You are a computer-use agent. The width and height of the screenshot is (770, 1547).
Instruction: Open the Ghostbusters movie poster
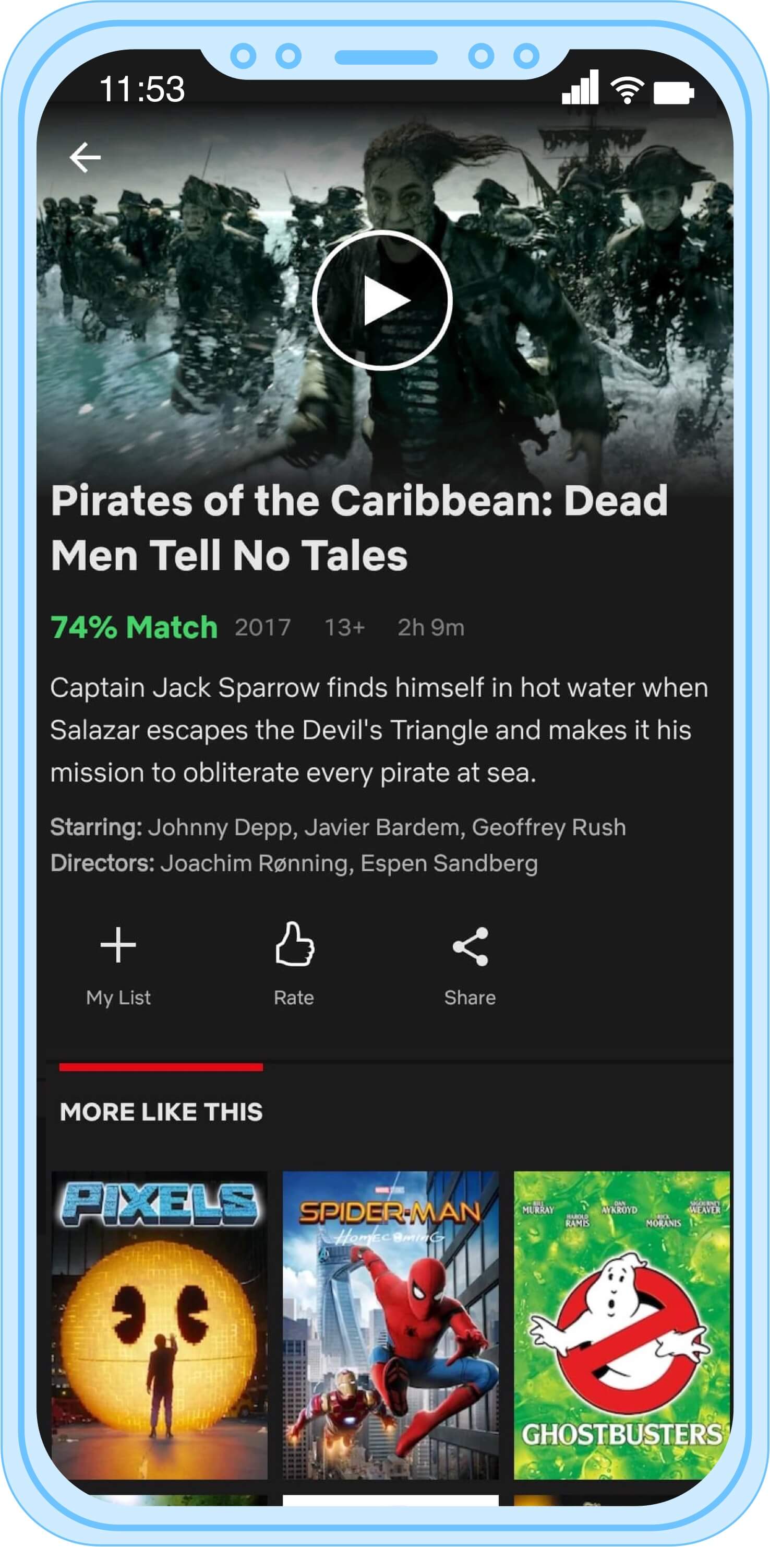[622, 1326]
